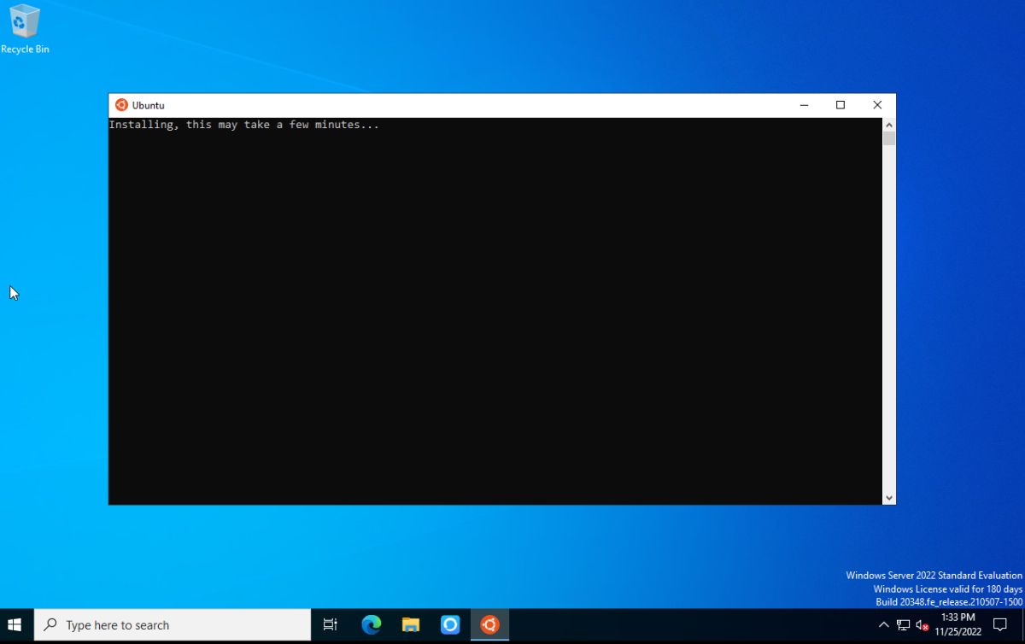The image size is (1025, 644).
Task: Open the Recycle Bin on the desktop
Action: pos(25,26)
